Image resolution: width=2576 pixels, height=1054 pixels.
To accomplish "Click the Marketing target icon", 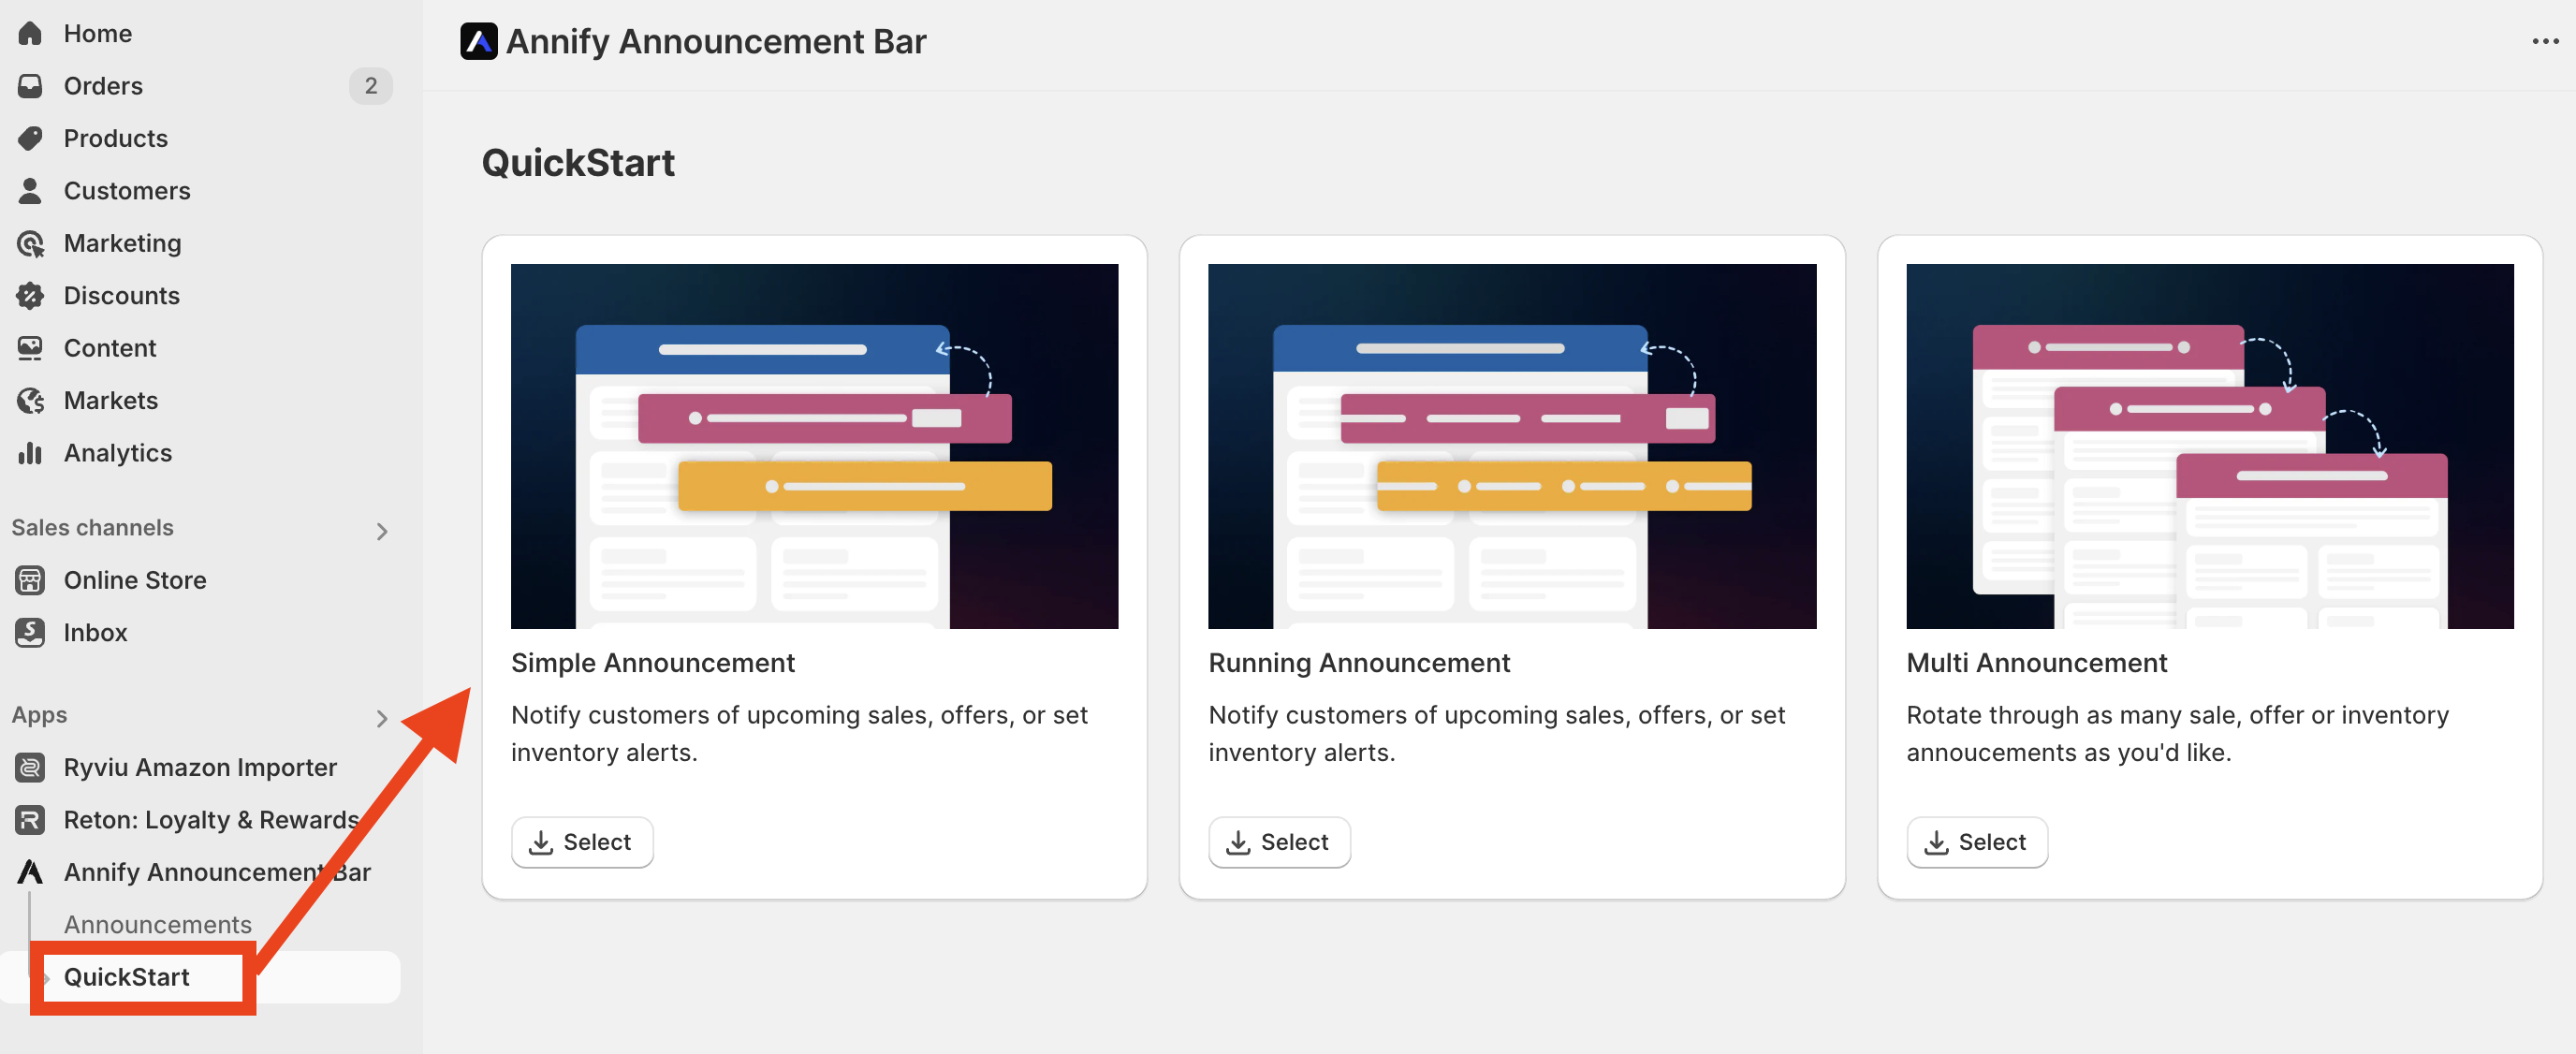I will click(30, 243).
